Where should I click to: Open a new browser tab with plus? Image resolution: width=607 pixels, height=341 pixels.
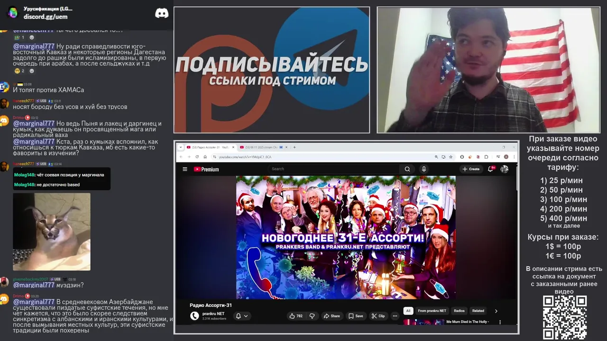click(x=294, y=147)
